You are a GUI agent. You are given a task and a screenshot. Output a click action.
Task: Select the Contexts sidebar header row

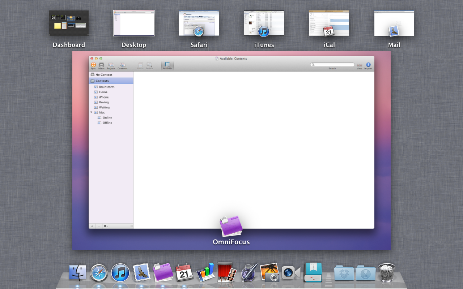(x=111, y=81)
